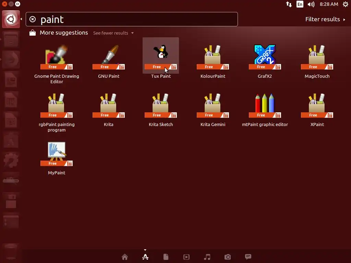Click the Ubuntu Dash launcher button
Viewport: 351px width, 263px height.
(x=11, y=19)
